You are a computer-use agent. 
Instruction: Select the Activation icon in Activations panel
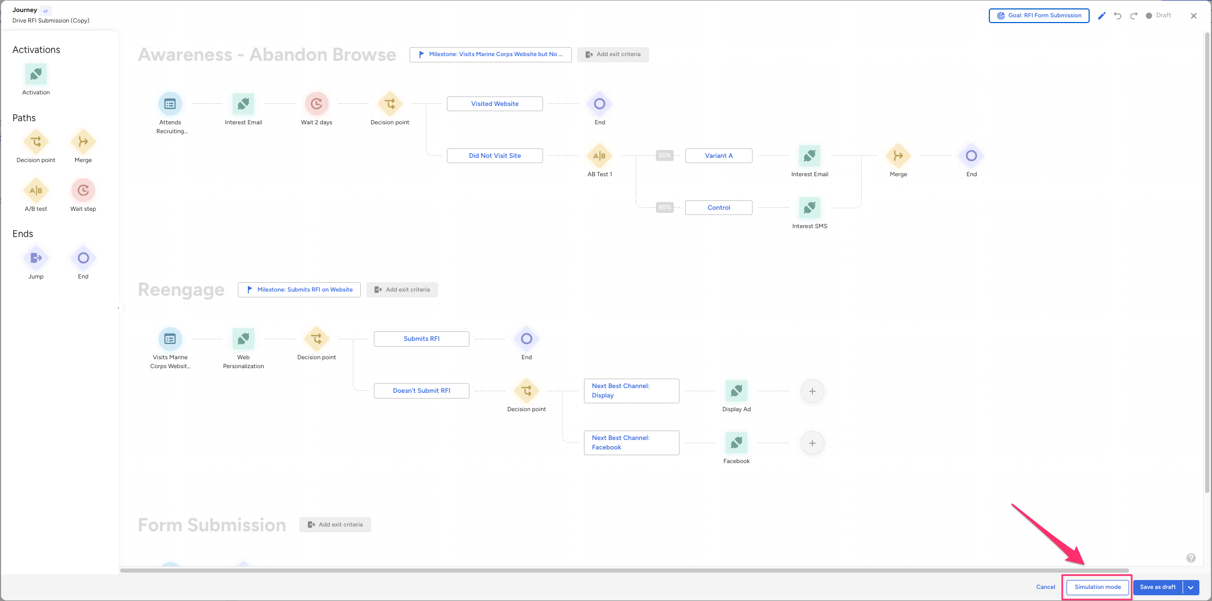(x=36, y=74)
